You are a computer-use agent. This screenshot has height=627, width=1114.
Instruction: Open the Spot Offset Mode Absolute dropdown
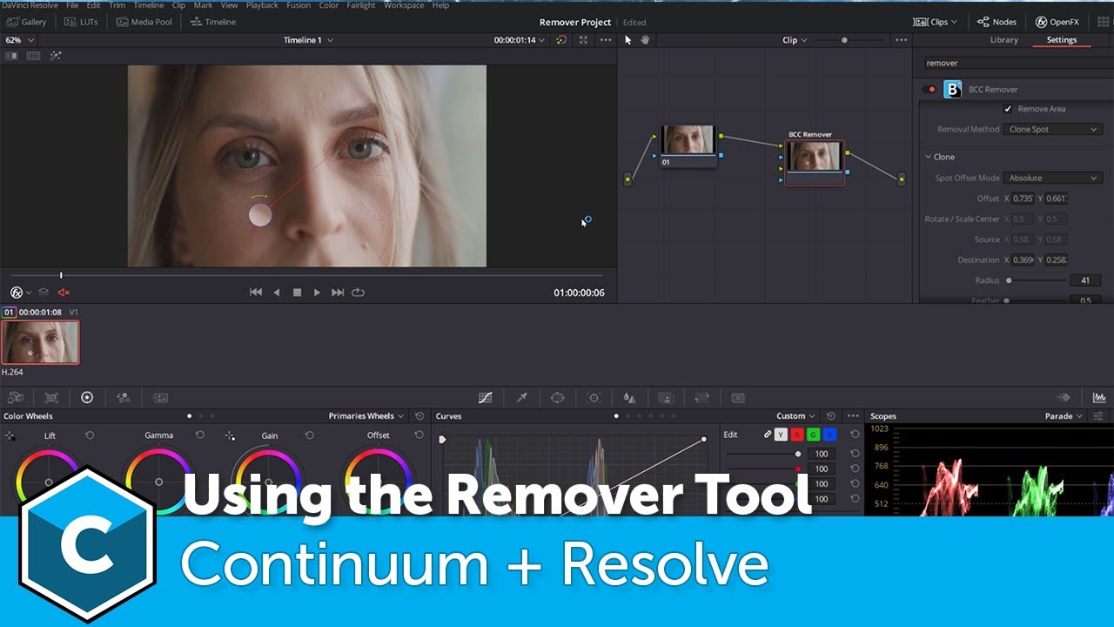click(x=1053, y=178)
